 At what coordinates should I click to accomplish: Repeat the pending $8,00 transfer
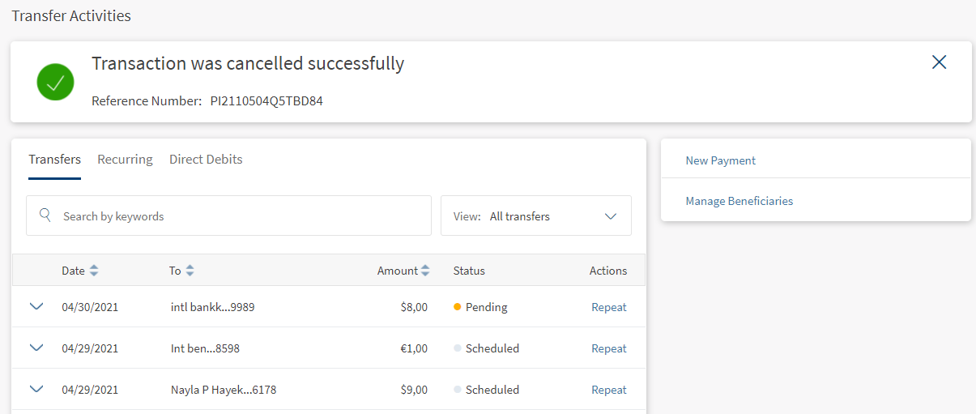point(608,307)
